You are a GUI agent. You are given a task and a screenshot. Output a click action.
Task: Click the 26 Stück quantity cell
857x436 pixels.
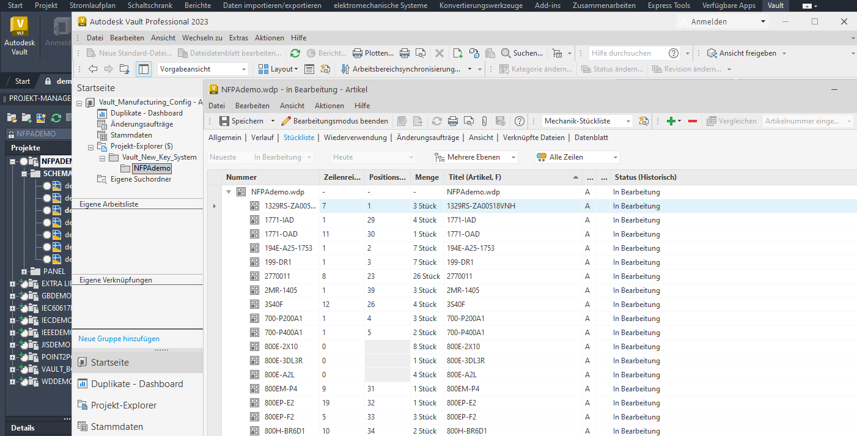point(427,276)
